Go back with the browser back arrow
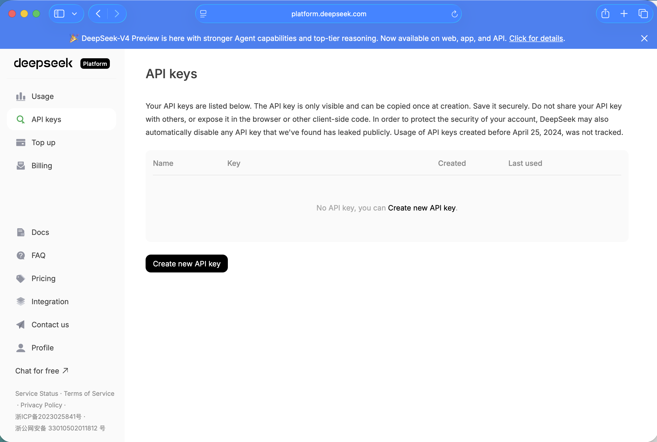This screenshot has height=442, width=657. [98, 14]
